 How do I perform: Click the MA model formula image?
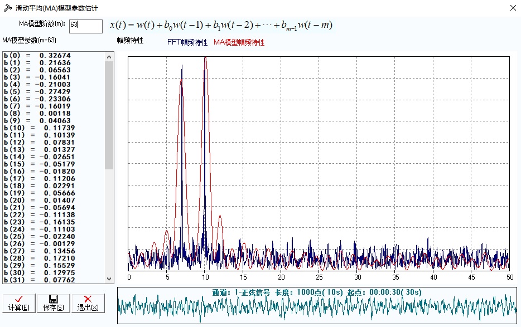[221, 26]
